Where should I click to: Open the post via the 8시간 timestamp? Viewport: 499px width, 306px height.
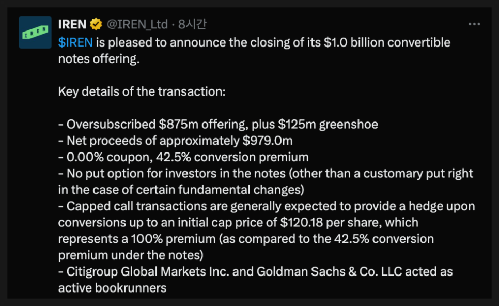tap(192, 24)
